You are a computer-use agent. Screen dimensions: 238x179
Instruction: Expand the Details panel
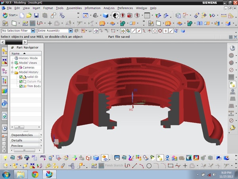coord(26,140)
